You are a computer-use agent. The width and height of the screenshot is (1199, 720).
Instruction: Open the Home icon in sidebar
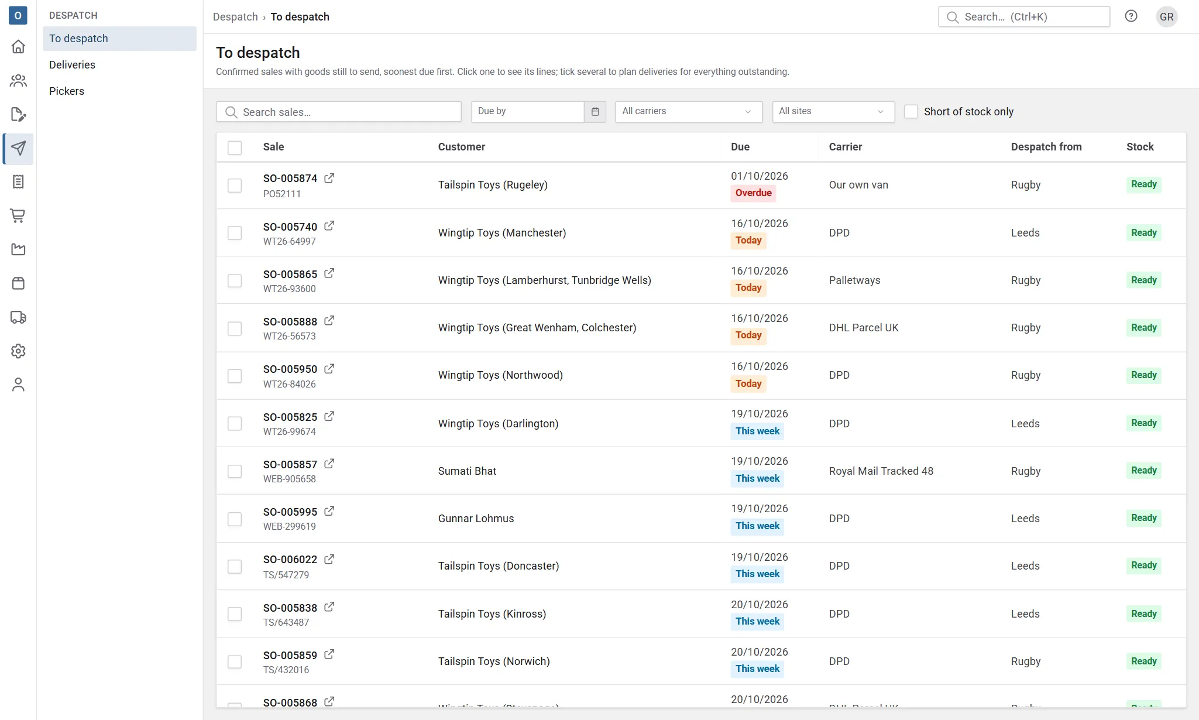coord(18,46)
